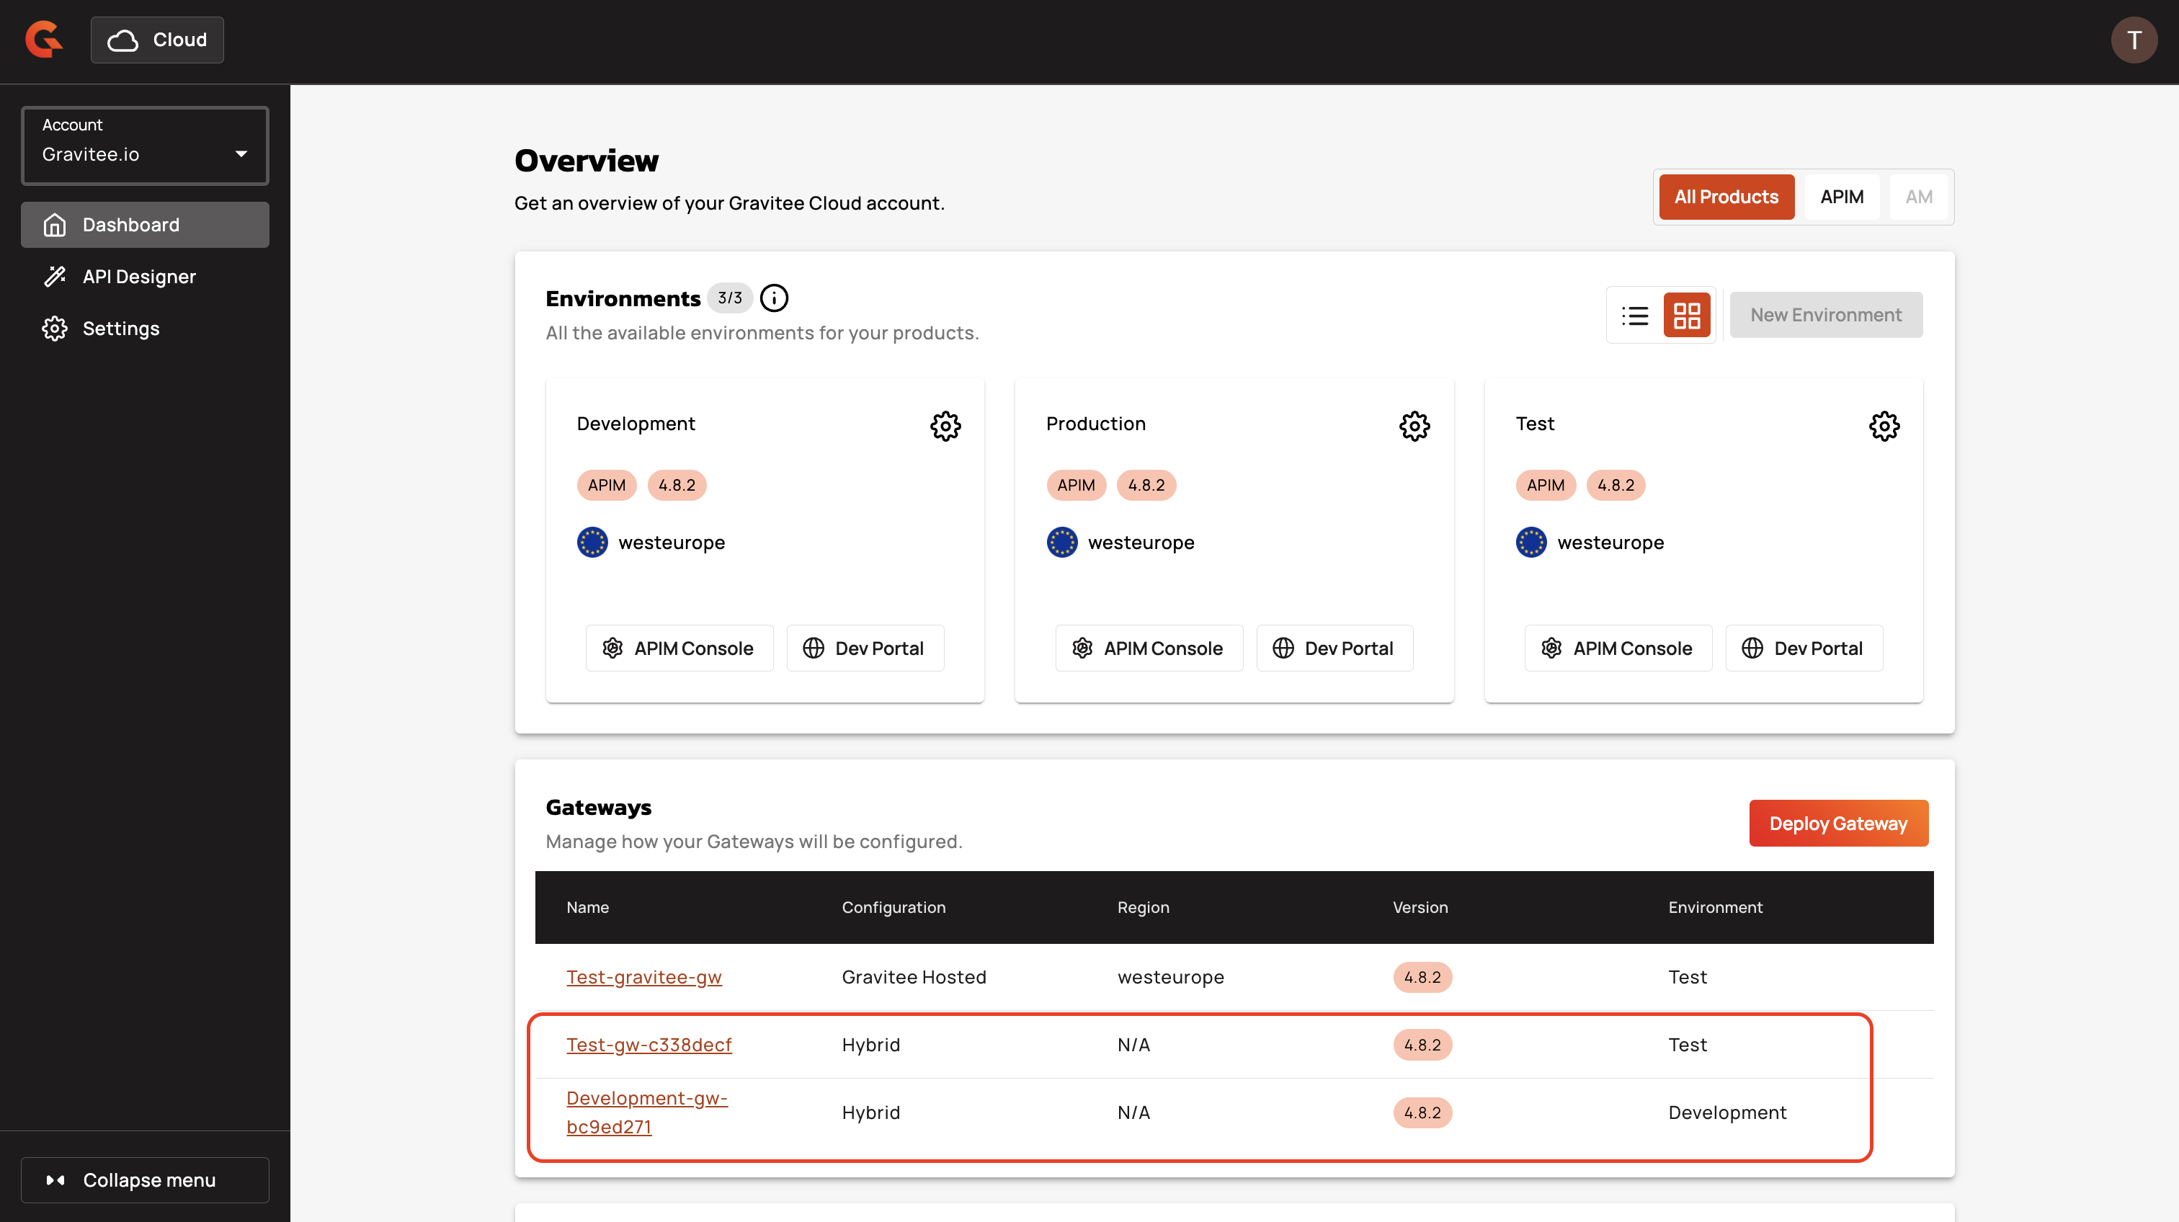Open the Cloud product switcher
This screenshot has height=1222, width=2179.
click(x=157, y=40)
